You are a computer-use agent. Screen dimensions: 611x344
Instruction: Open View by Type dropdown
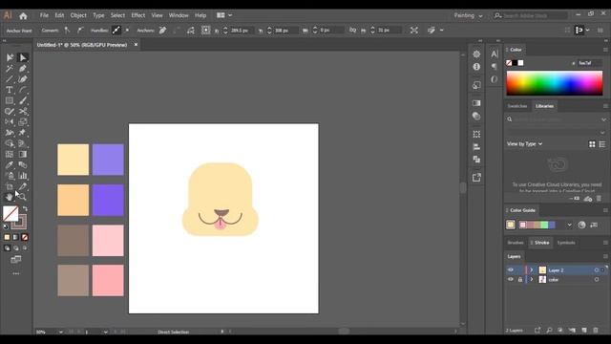[x=524, y=144]
